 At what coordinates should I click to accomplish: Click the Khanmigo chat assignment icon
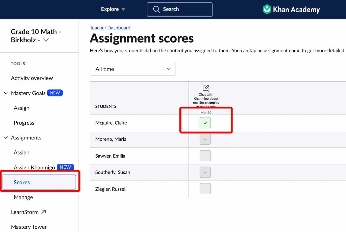[206, 88]
